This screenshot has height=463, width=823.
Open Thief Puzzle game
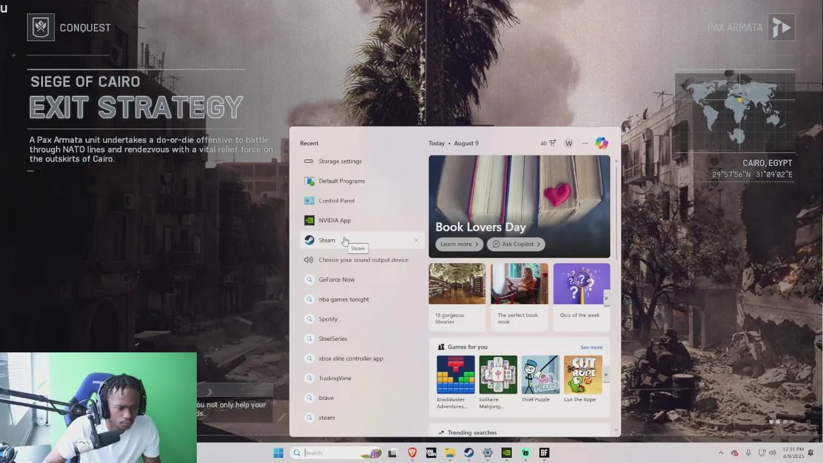click(540, 379)
